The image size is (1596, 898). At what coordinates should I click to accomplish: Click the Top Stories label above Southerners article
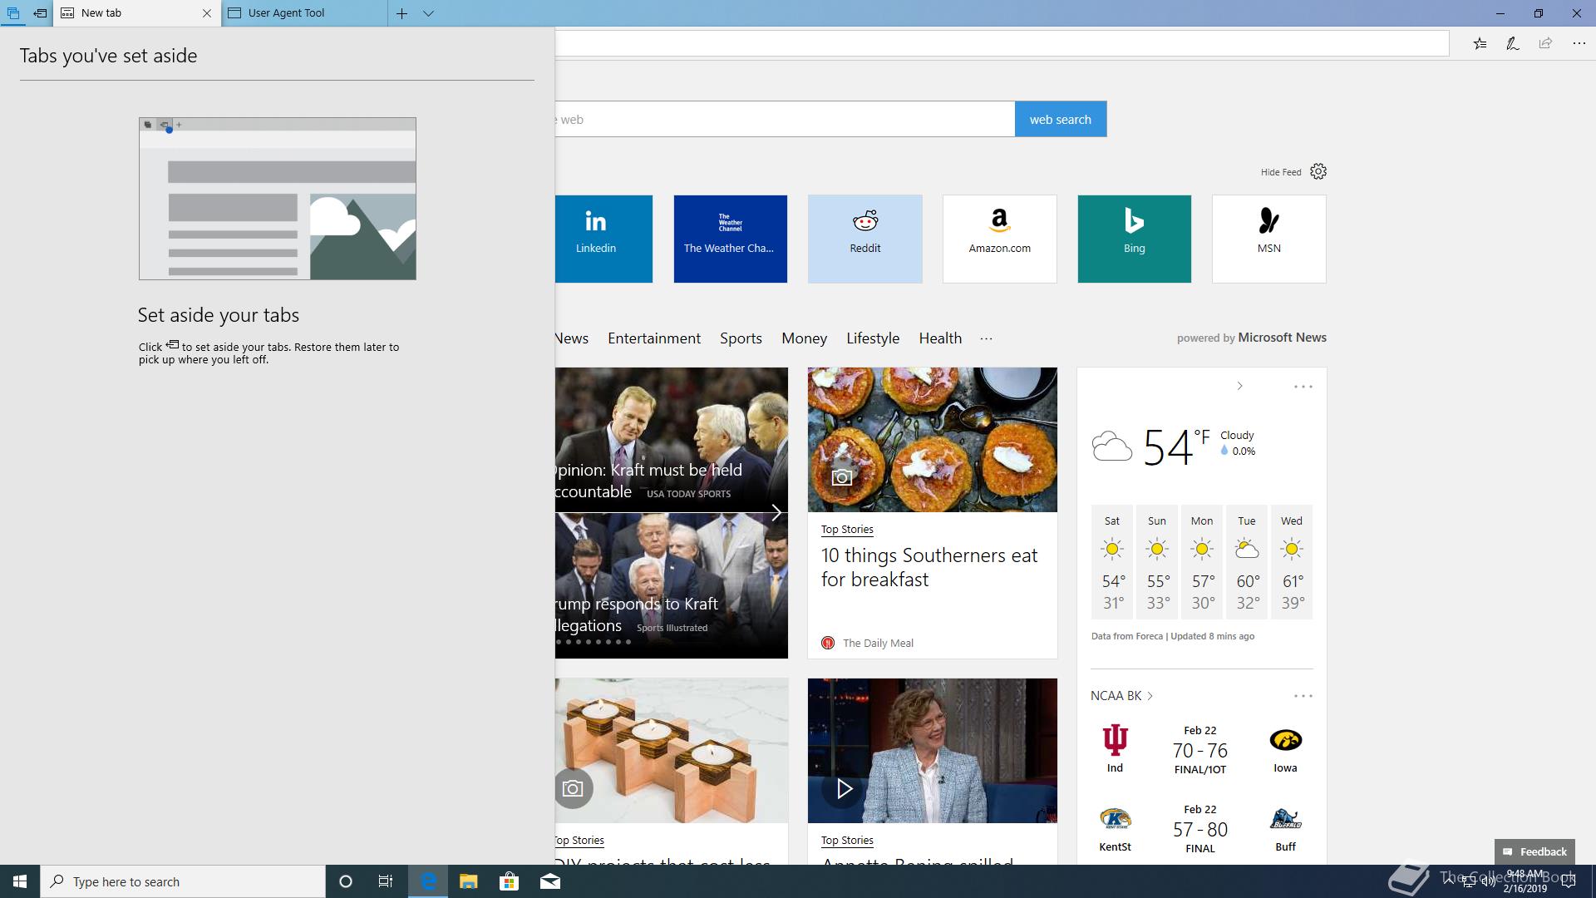click(x=847, y=529)
